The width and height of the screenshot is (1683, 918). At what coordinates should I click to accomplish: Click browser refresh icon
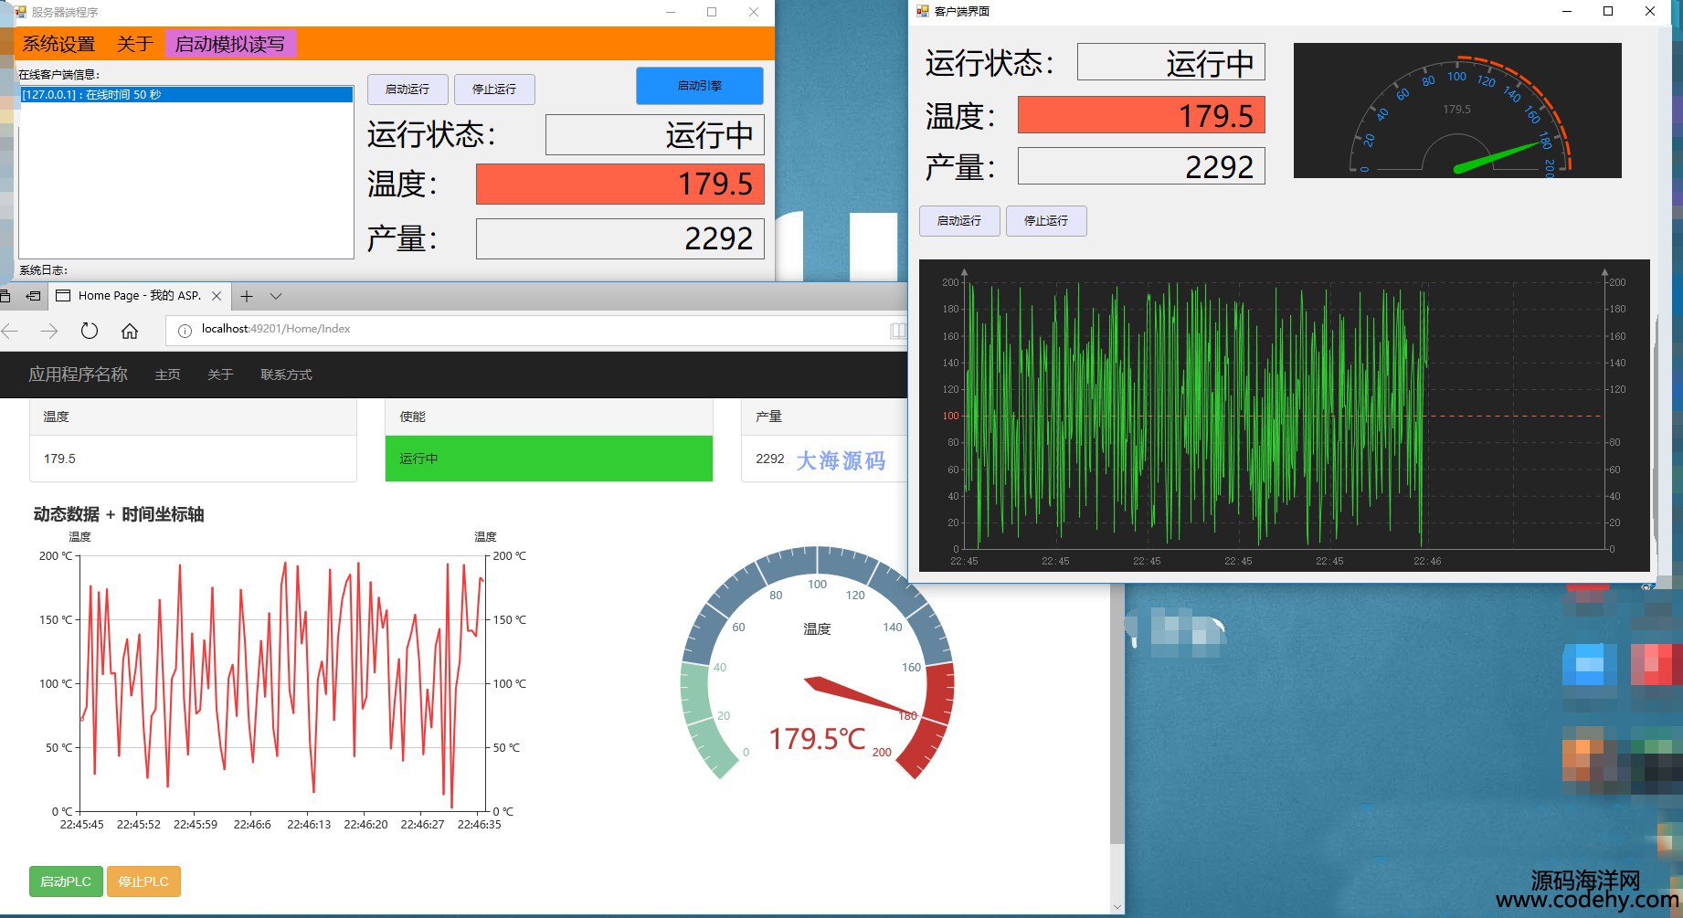click(x=89, y=331)
